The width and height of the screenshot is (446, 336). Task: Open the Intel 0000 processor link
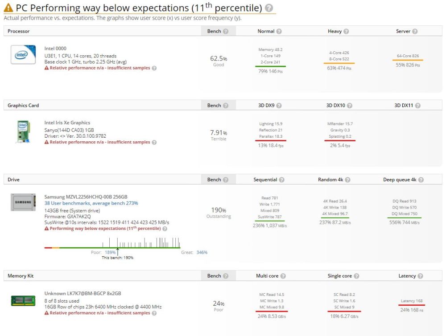click(55, 49)
